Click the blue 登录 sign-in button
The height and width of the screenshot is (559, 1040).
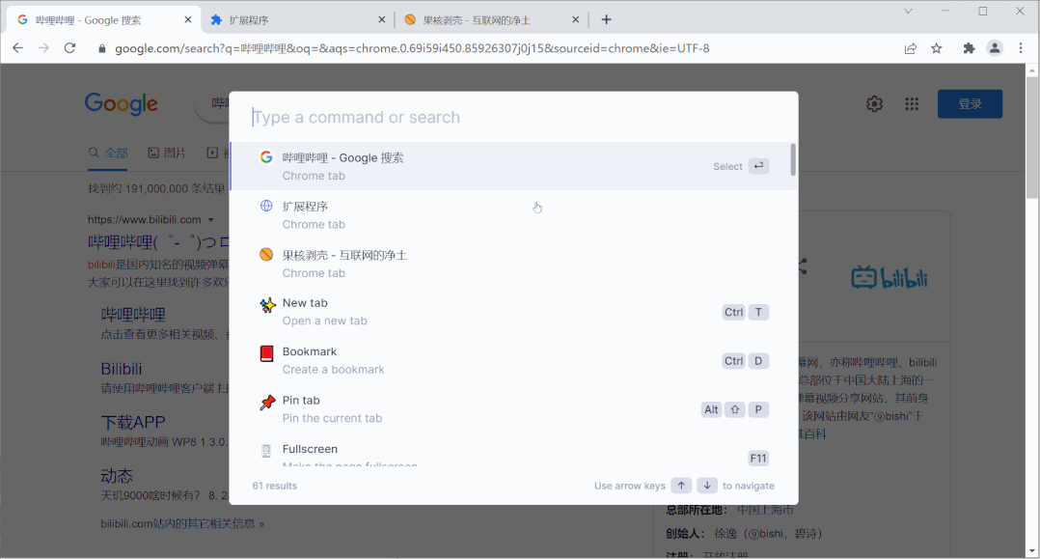pyautogui.click(x=970, y=104)
